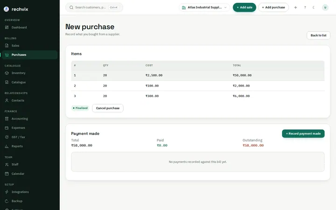Open the Backup page
The image size is (336, 210).
tap(30, 201)
